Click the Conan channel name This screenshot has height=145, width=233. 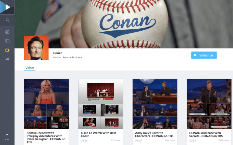click(58, 53)
